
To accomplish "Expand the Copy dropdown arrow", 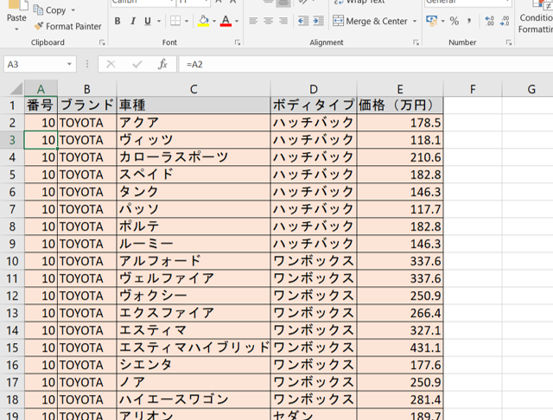I will 73,10.
